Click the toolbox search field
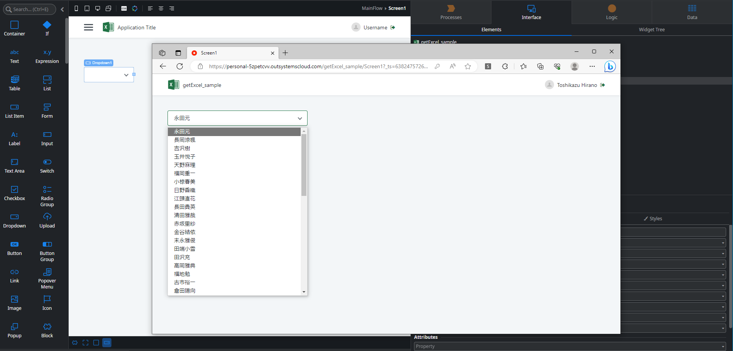The width and height of the screenshot is (733, 351). (x=31, y=9)
